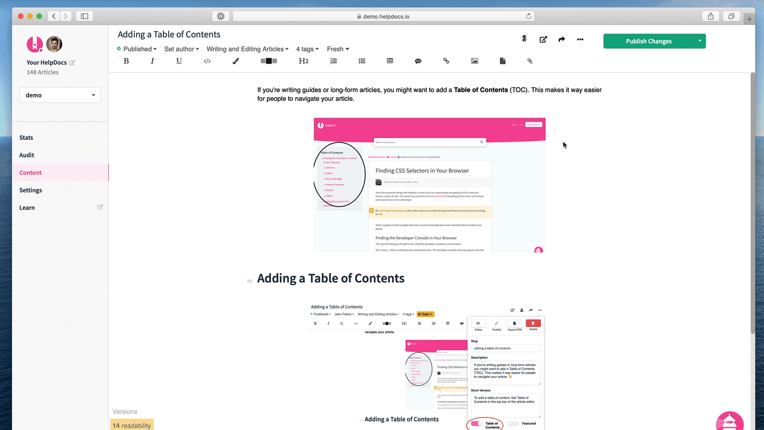The image size is (764, 430).
Task: Open the demo account selector
Action: pos(60,95)
